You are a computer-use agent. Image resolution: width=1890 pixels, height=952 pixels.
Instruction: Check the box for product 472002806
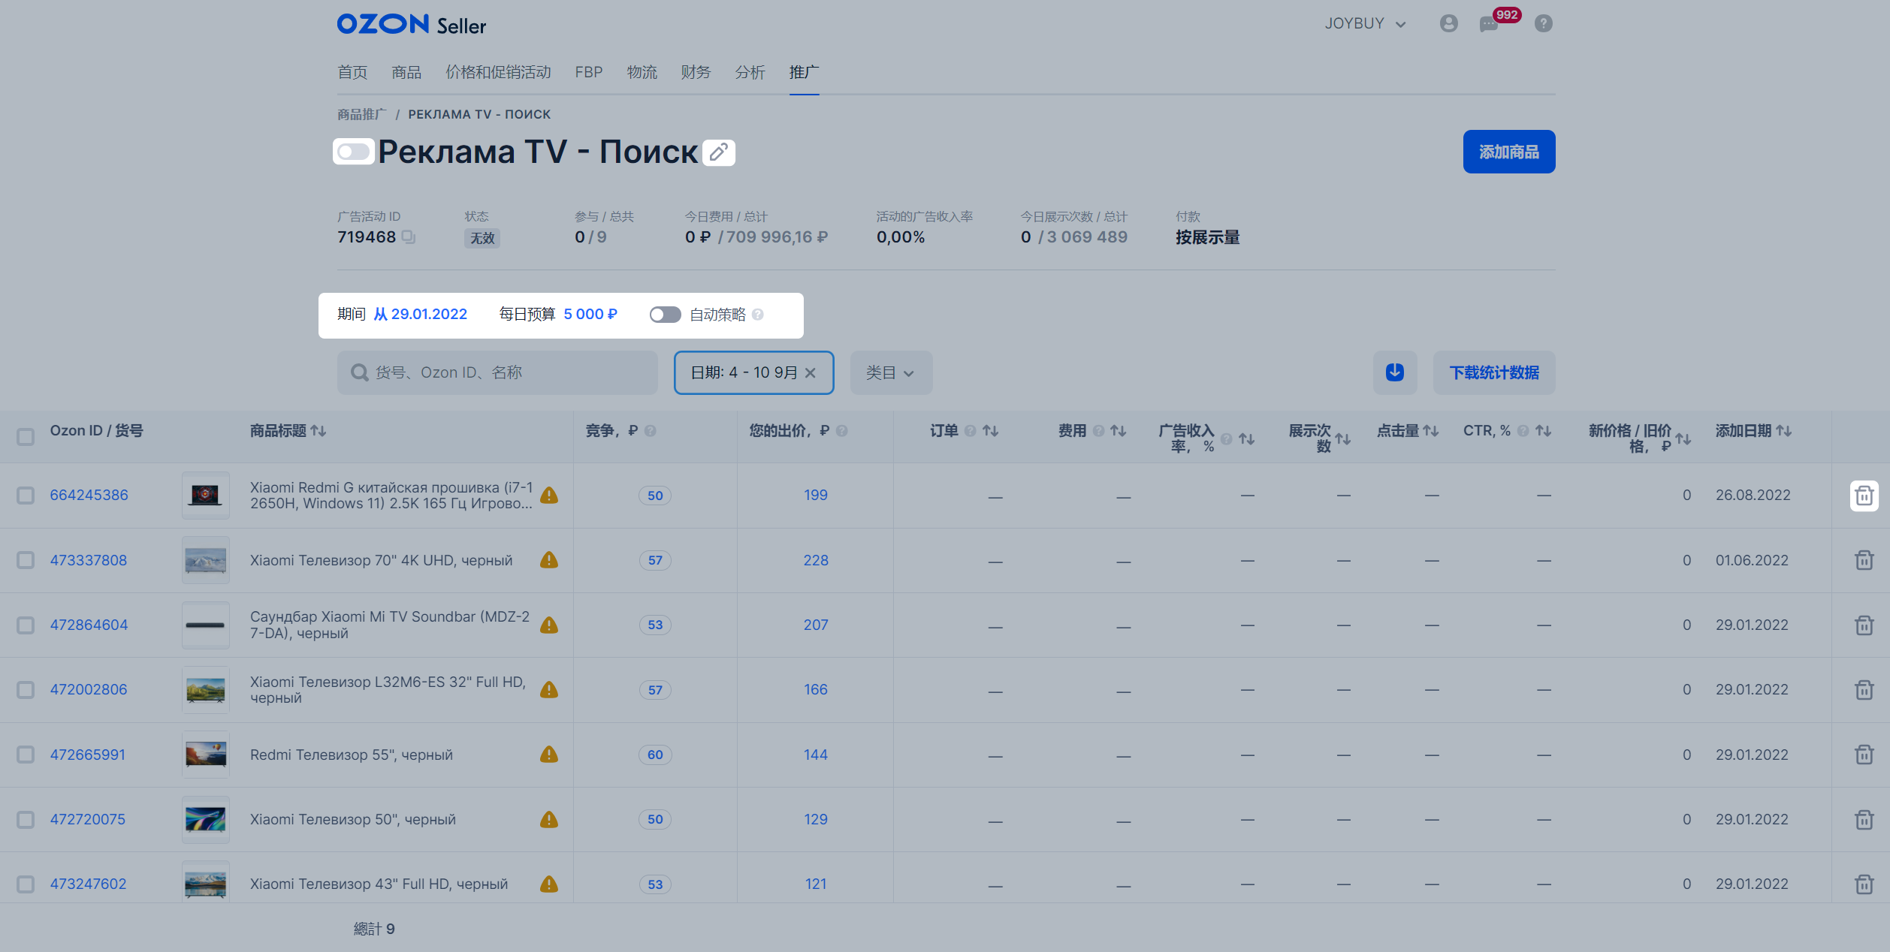[26, 690]
